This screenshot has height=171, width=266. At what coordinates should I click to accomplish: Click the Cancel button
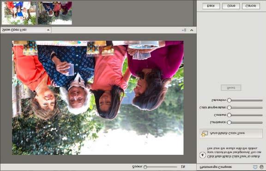coord(251,6)
